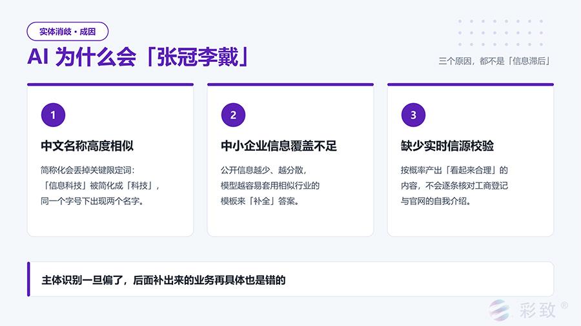Image resolution: width=581 pixels, height=326 pixels.
Task: Click the line 简称化会丢掉关键限定词：
Action: click(x=88, y=170)
